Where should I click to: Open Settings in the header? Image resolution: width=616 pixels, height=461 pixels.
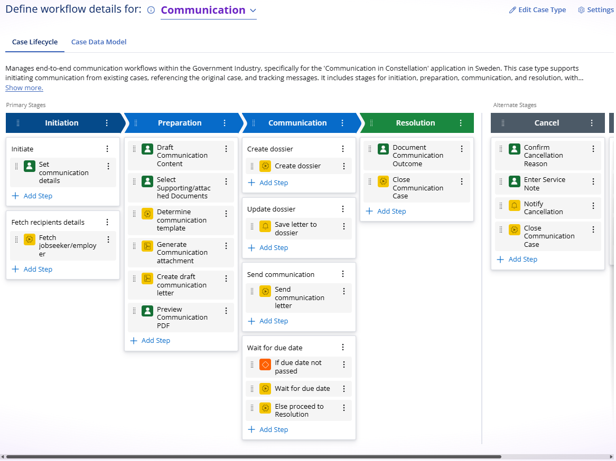(595, 10)
